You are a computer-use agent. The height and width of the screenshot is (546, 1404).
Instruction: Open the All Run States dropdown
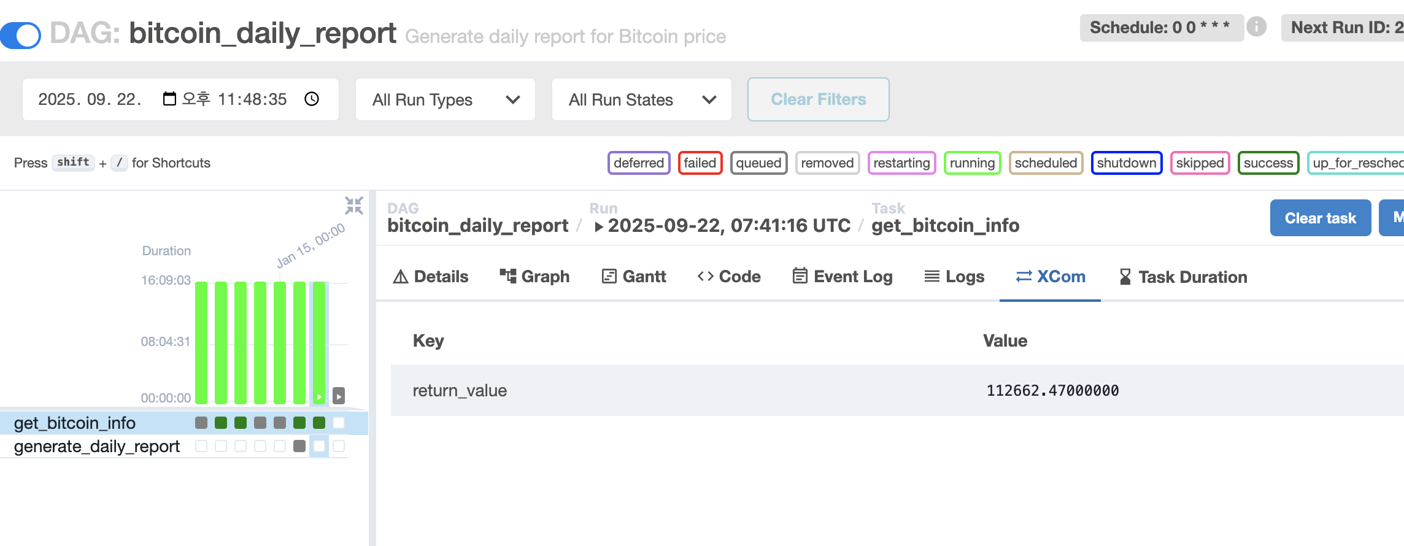click(641, 99)
